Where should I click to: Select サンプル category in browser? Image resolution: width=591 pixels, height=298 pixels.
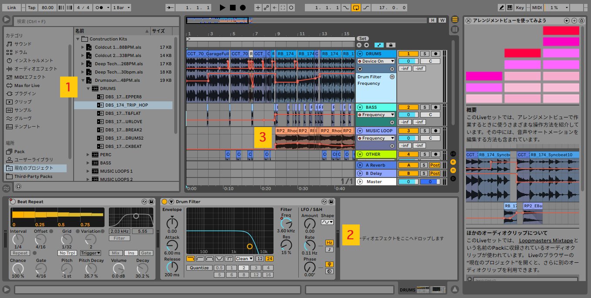(x=23, y=110)
